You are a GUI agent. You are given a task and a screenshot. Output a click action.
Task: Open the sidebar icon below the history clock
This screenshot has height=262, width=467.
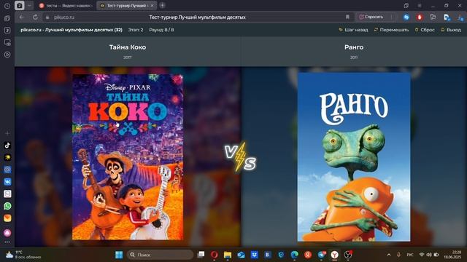[7, 18]
